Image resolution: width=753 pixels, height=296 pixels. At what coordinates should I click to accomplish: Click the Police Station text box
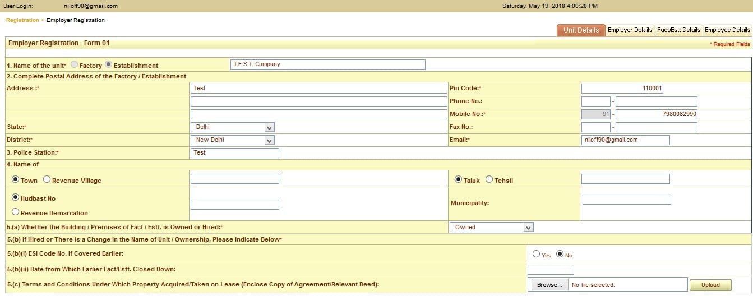point(234,153)
